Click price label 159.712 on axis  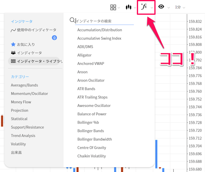point(195,138)
